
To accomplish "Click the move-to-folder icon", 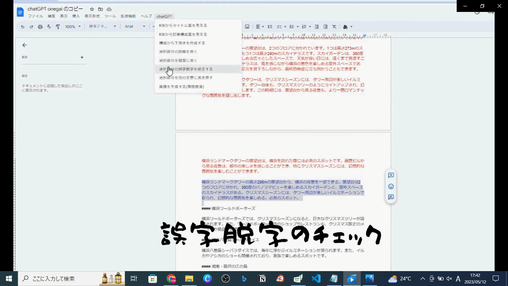I will 100,9.
